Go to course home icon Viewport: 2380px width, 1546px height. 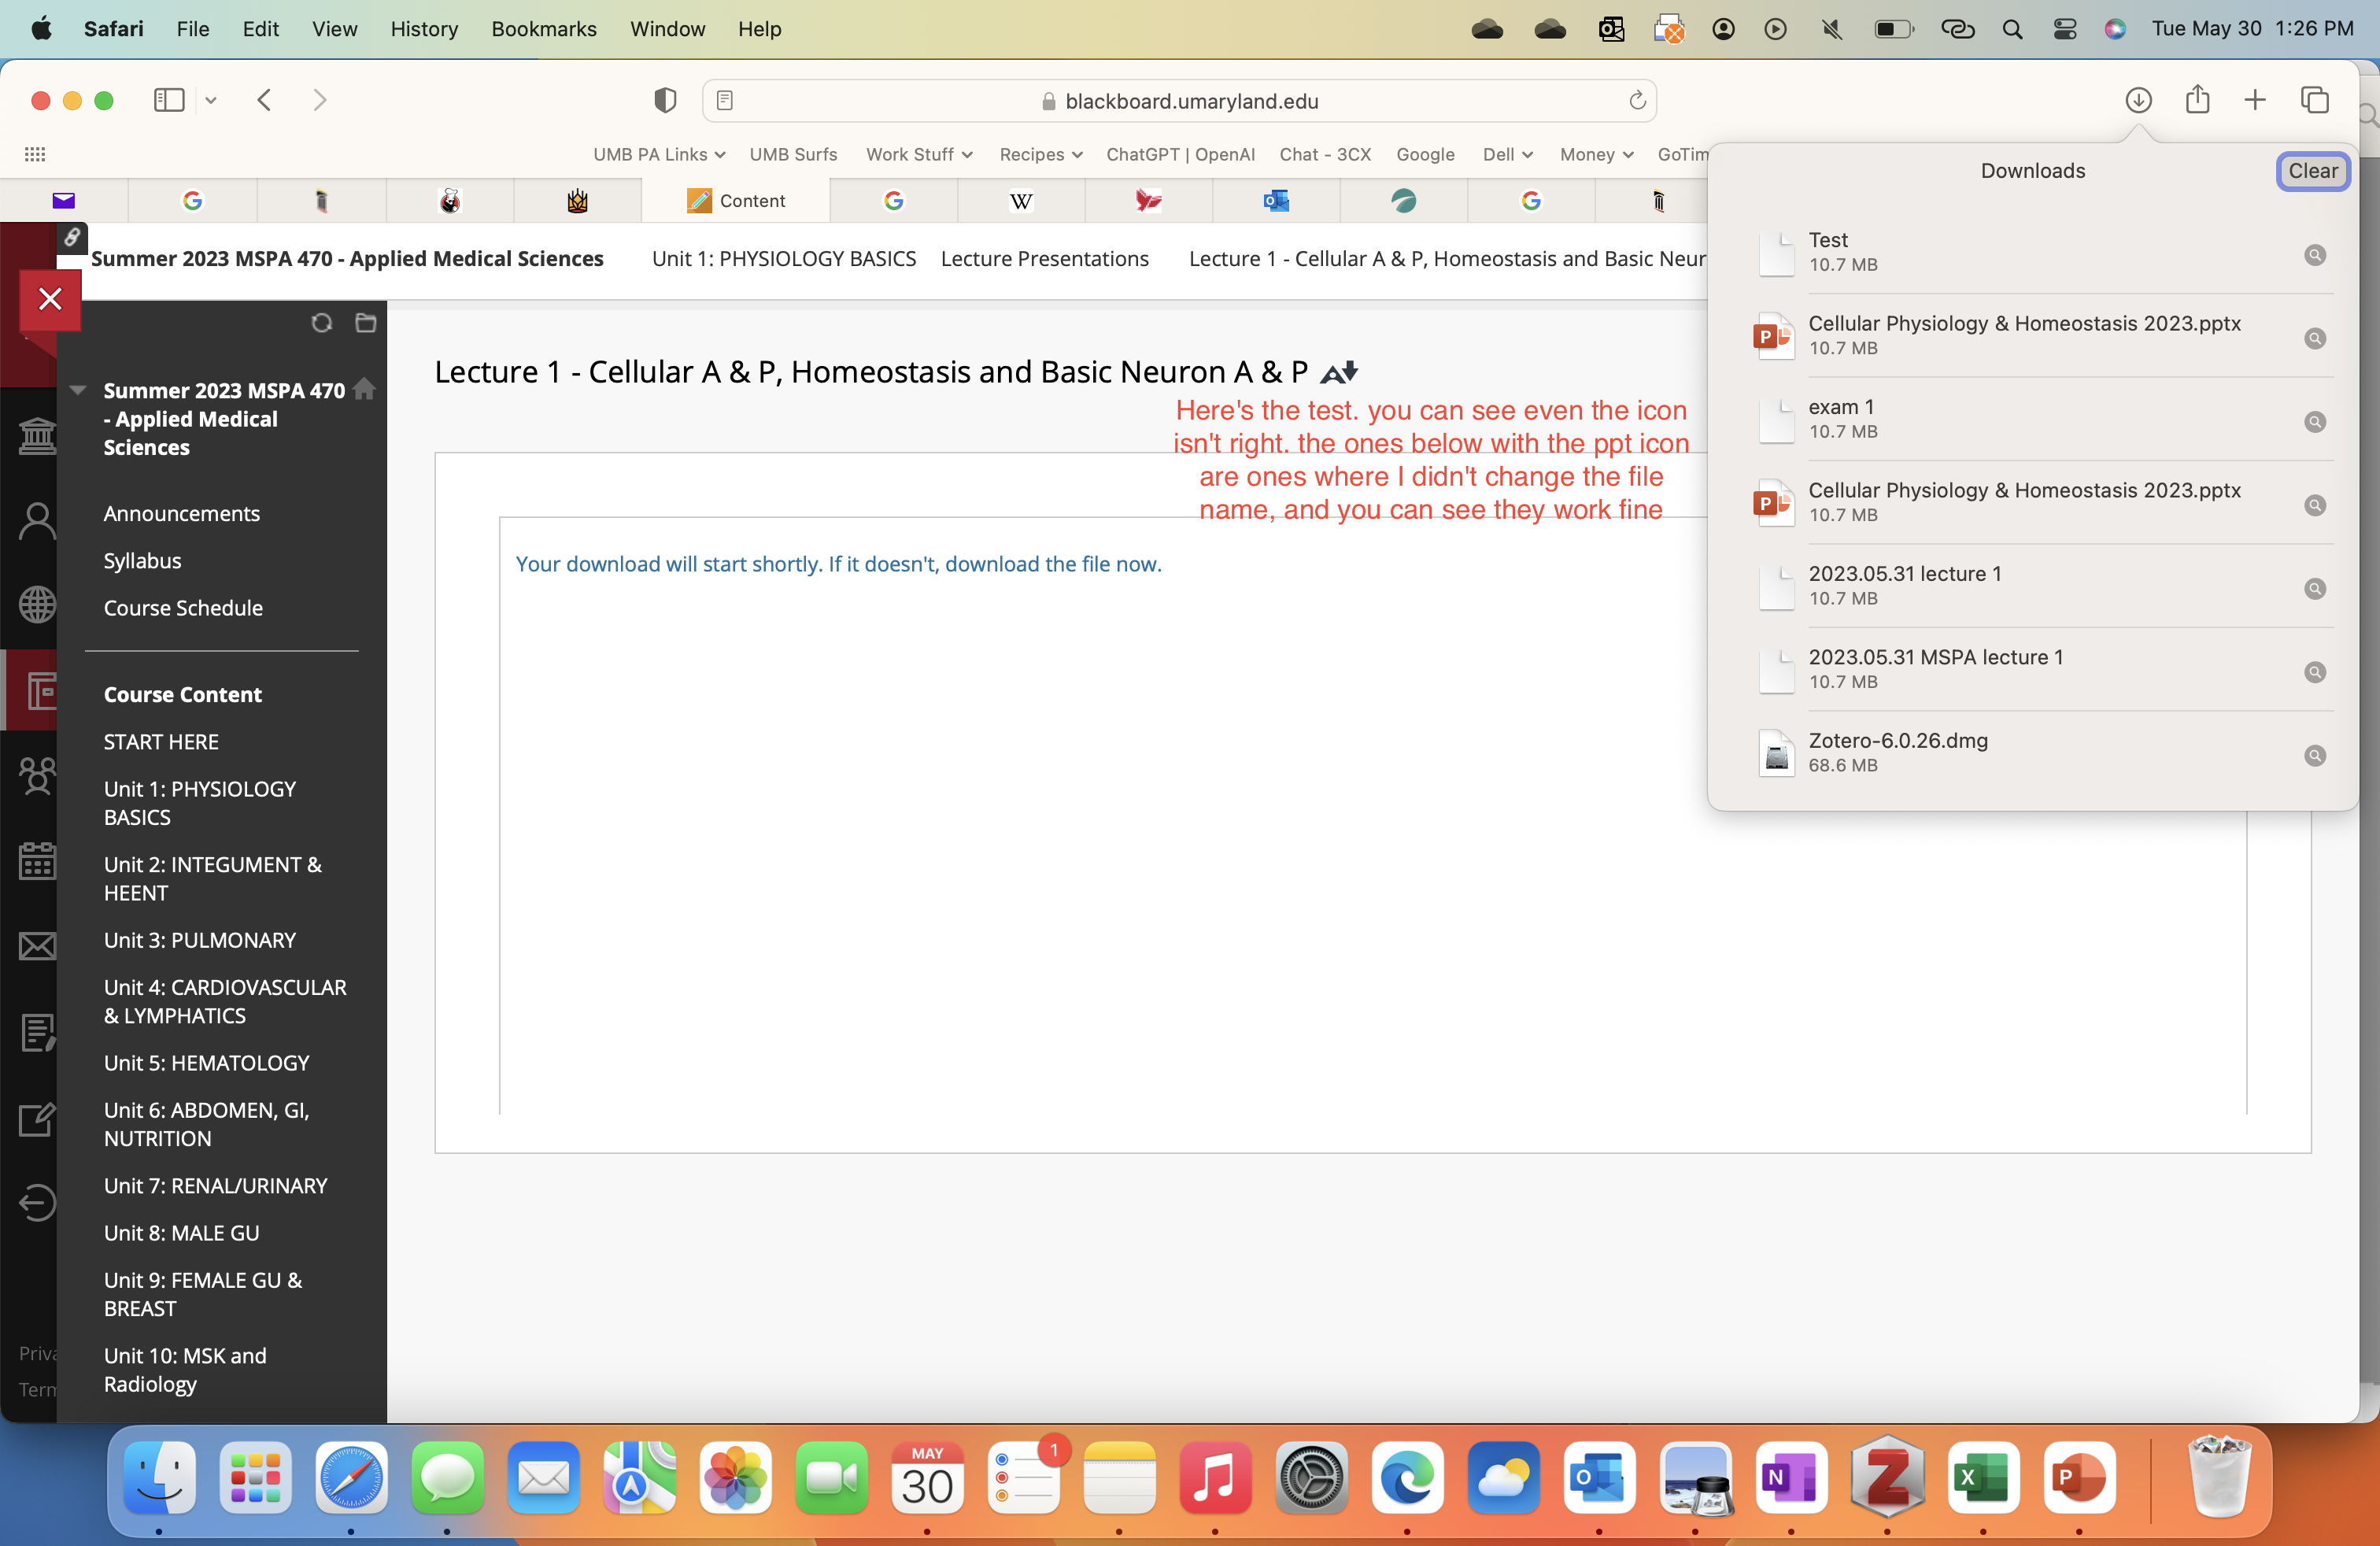click(365, 389)
